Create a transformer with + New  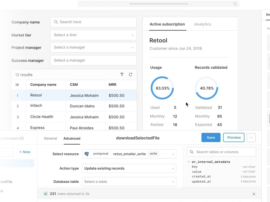(x=24, y=152)
